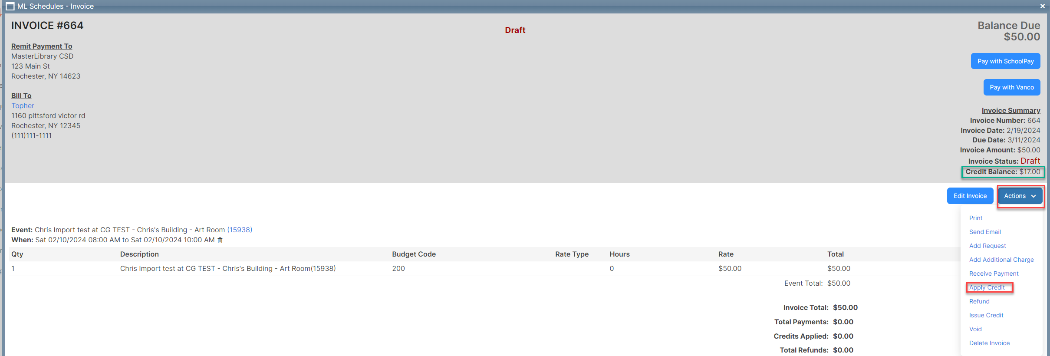1050x356 pixels.
Task: Click the Remit Payment To heading
Action: [x=42, y=46]
